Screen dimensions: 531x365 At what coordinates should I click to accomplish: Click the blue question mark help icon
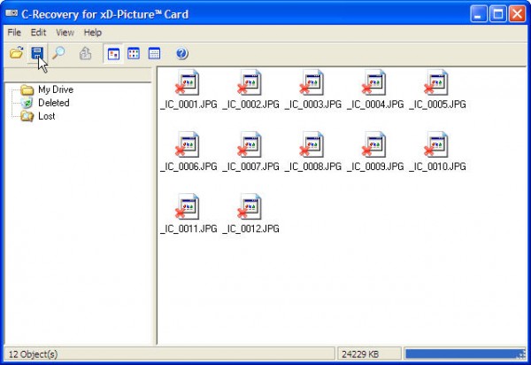pyautogui.click(x=181, y=53)
